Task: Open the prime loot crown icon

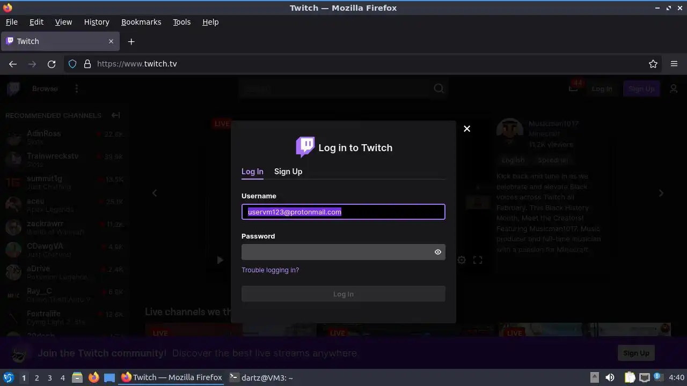Action: pyautogui.click(x=573, y=88)
